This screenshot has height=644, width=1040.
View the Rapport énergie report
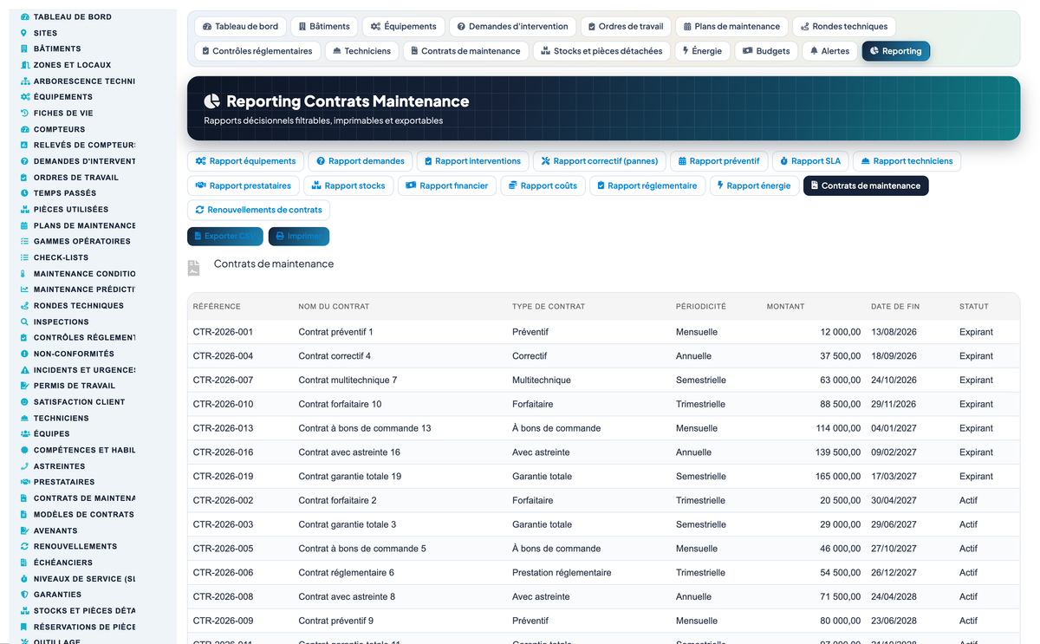754,185
